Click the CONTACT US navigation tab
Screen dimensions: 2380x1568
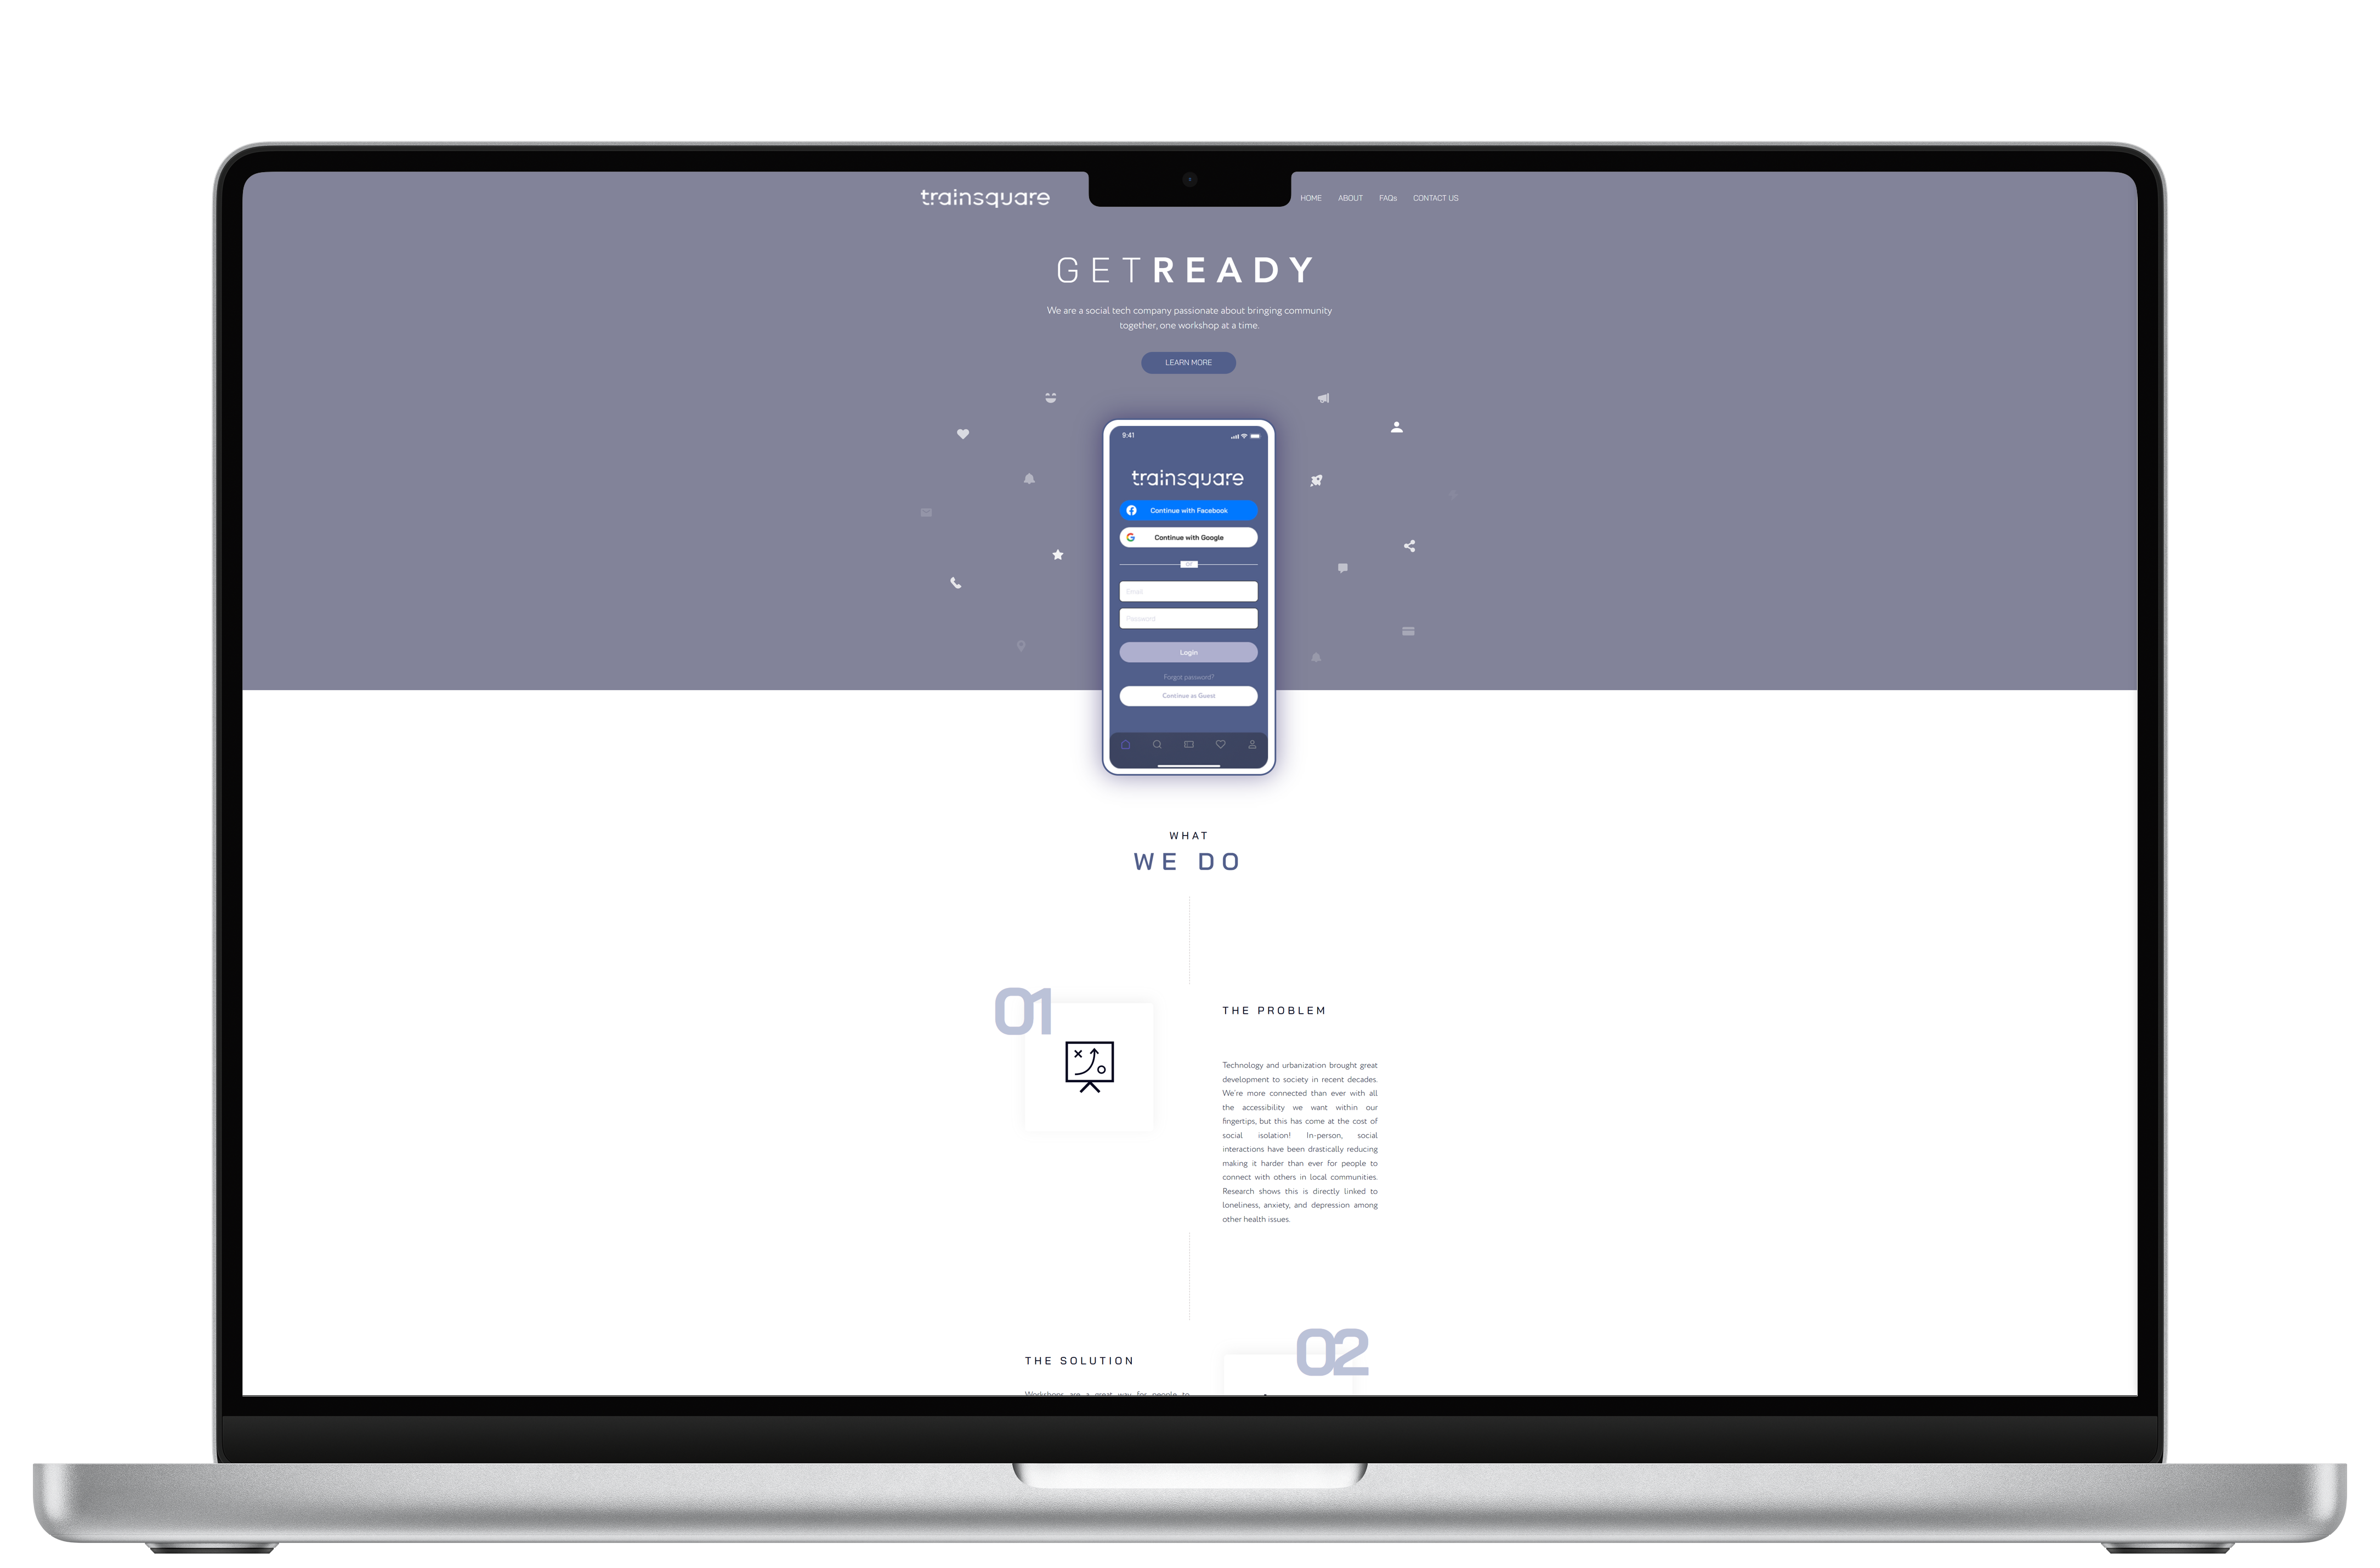pyautogui.click(x=1435, y=196)
